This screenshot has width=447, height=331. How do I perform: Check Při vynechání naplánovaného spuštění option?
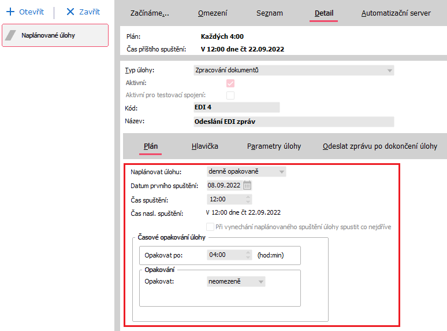pos(210,227)
